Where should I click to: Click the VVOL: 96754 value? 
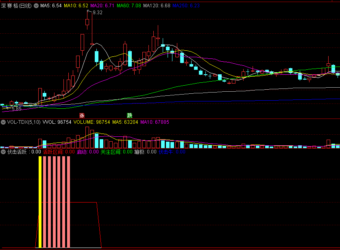click(x=57, y=122)
